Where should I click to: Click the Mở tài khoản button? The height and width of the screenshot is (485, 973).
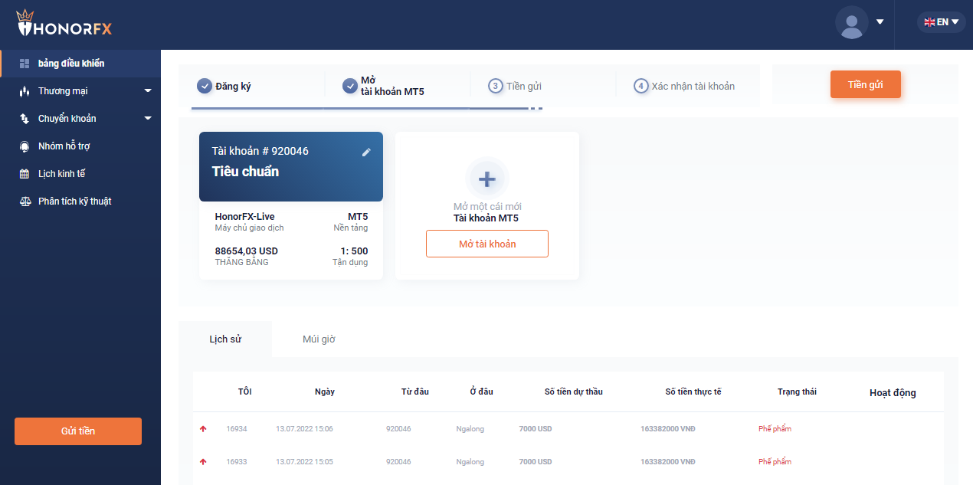[487, 244]
